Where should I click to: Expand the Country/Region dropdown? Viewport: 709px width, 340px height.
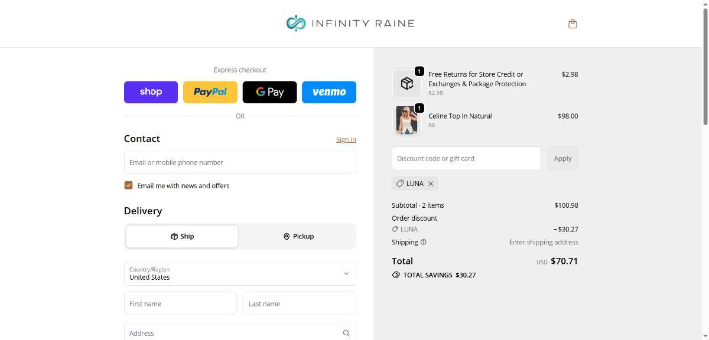(240, 274)
